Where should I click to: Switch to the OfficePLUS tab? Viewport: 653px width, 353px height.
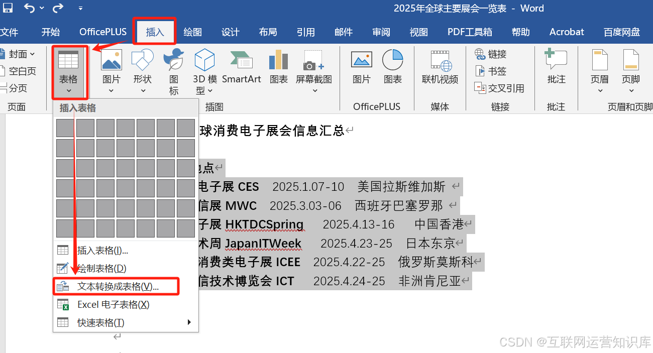(x=103, y=32)
